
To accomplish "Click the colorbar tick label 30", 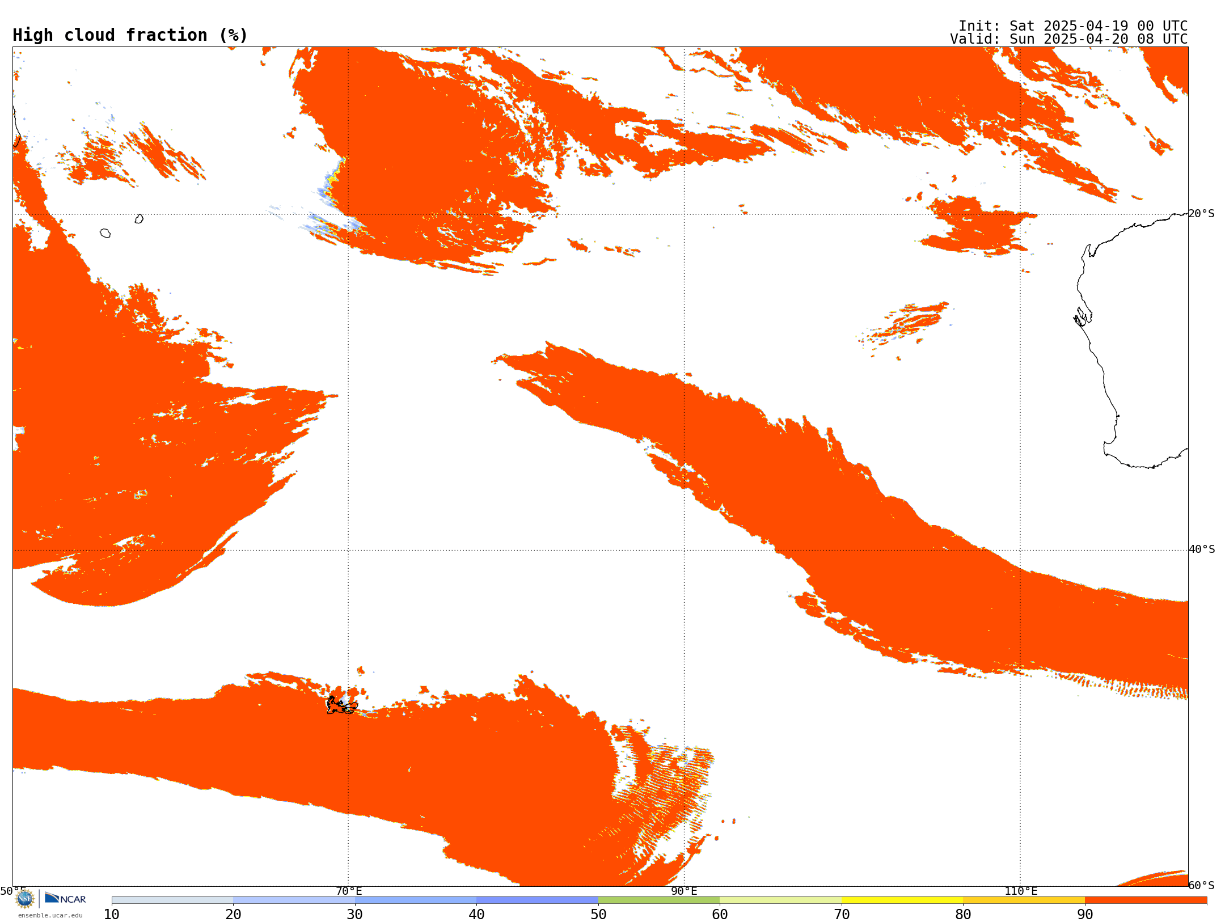I will 355,915.
